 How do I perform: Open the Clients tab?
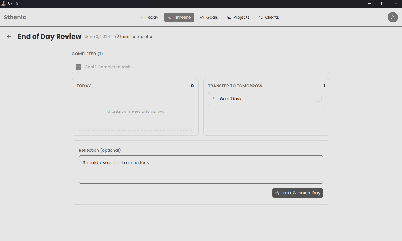268,17
